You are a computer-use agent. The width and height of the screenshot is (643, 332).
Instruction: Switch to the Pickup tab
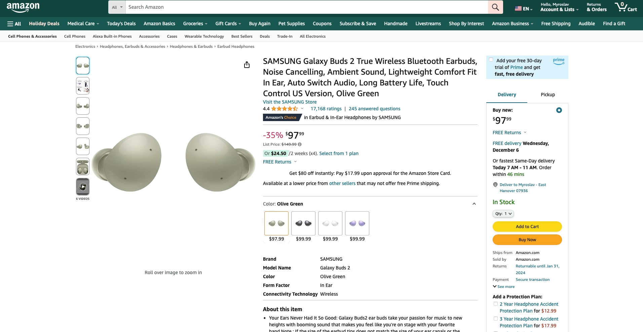[x=547, y=95]
